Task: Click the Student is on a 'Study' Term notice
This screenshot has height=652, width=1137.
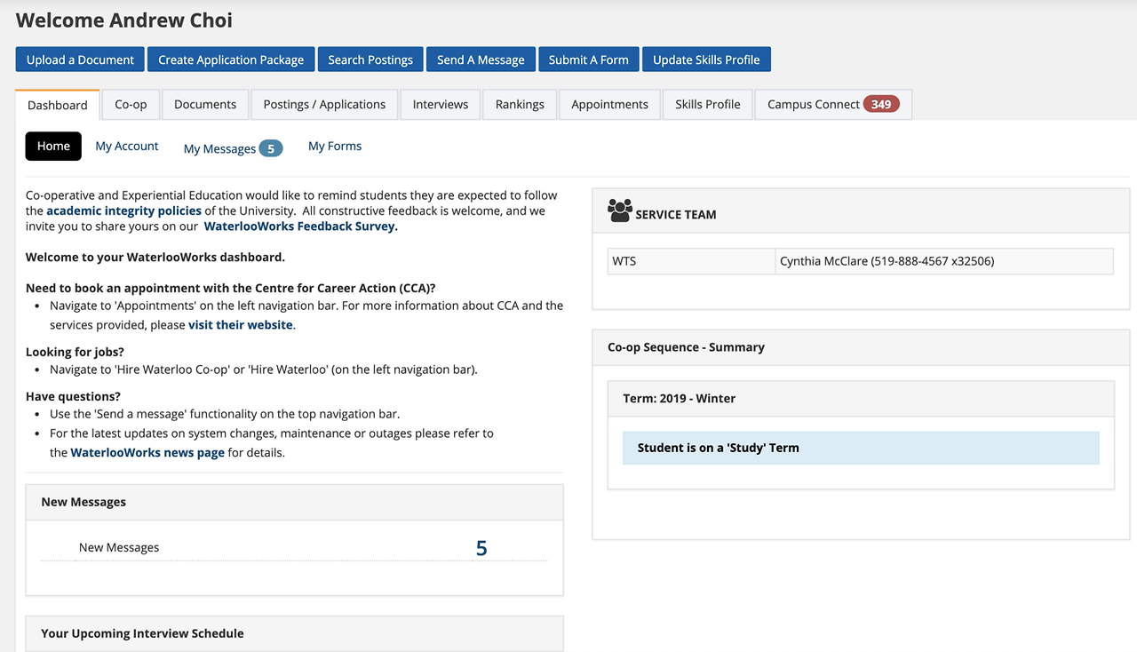Action: [861, 448]
